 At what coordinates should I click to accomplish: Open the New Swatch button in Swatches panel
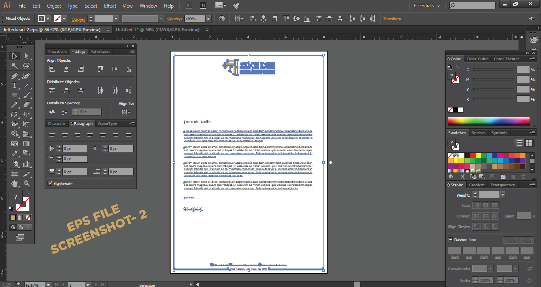pyautogui.click(x=513, y=177)
